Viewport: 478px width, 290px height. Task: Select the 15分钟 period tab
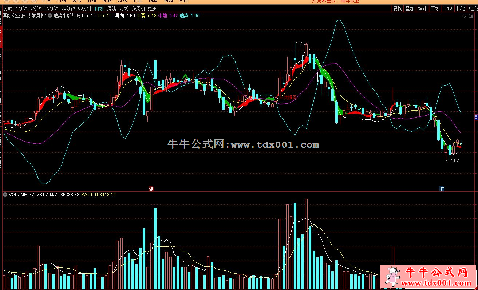click(x=51, y=8)
